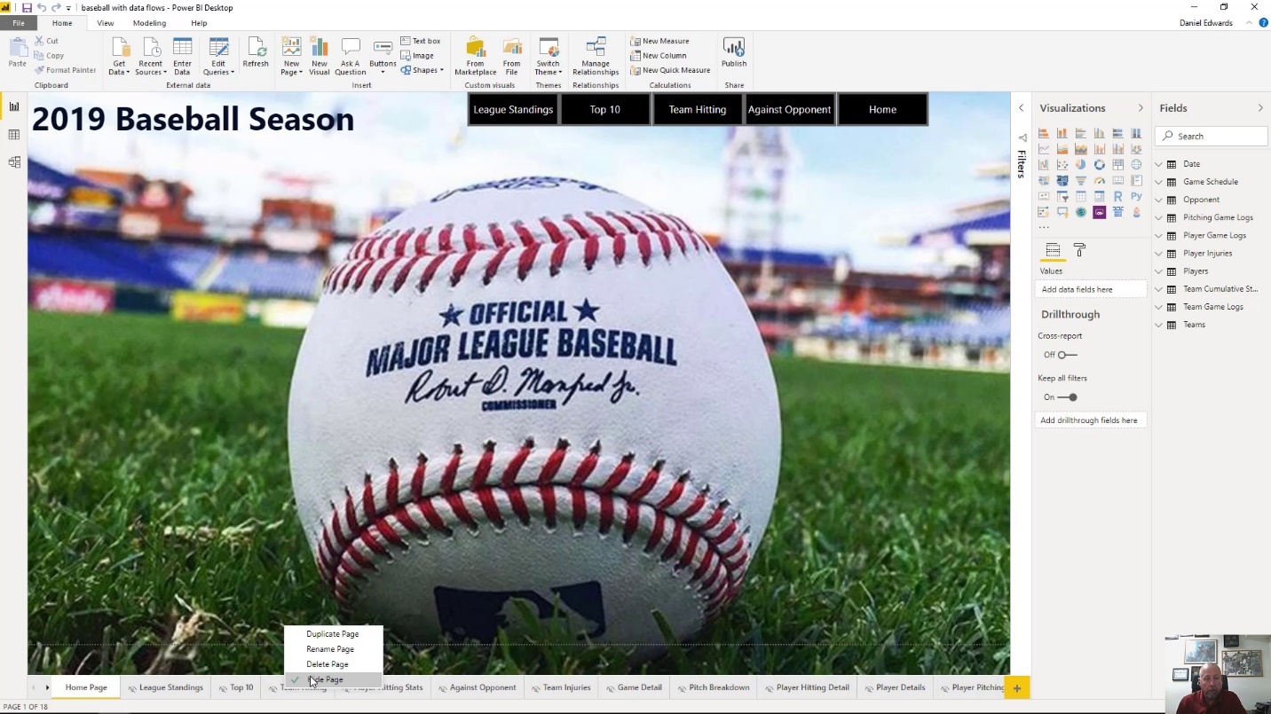Save the report using the title bar icon

[27, 8]
